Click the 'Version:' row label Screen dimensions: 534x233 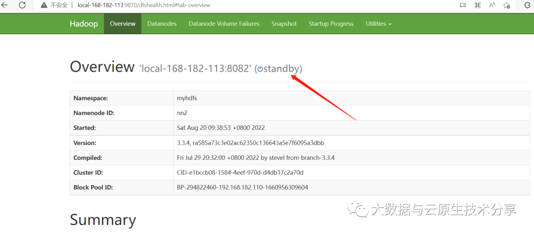pyautogui.click(x=85, y=143)
